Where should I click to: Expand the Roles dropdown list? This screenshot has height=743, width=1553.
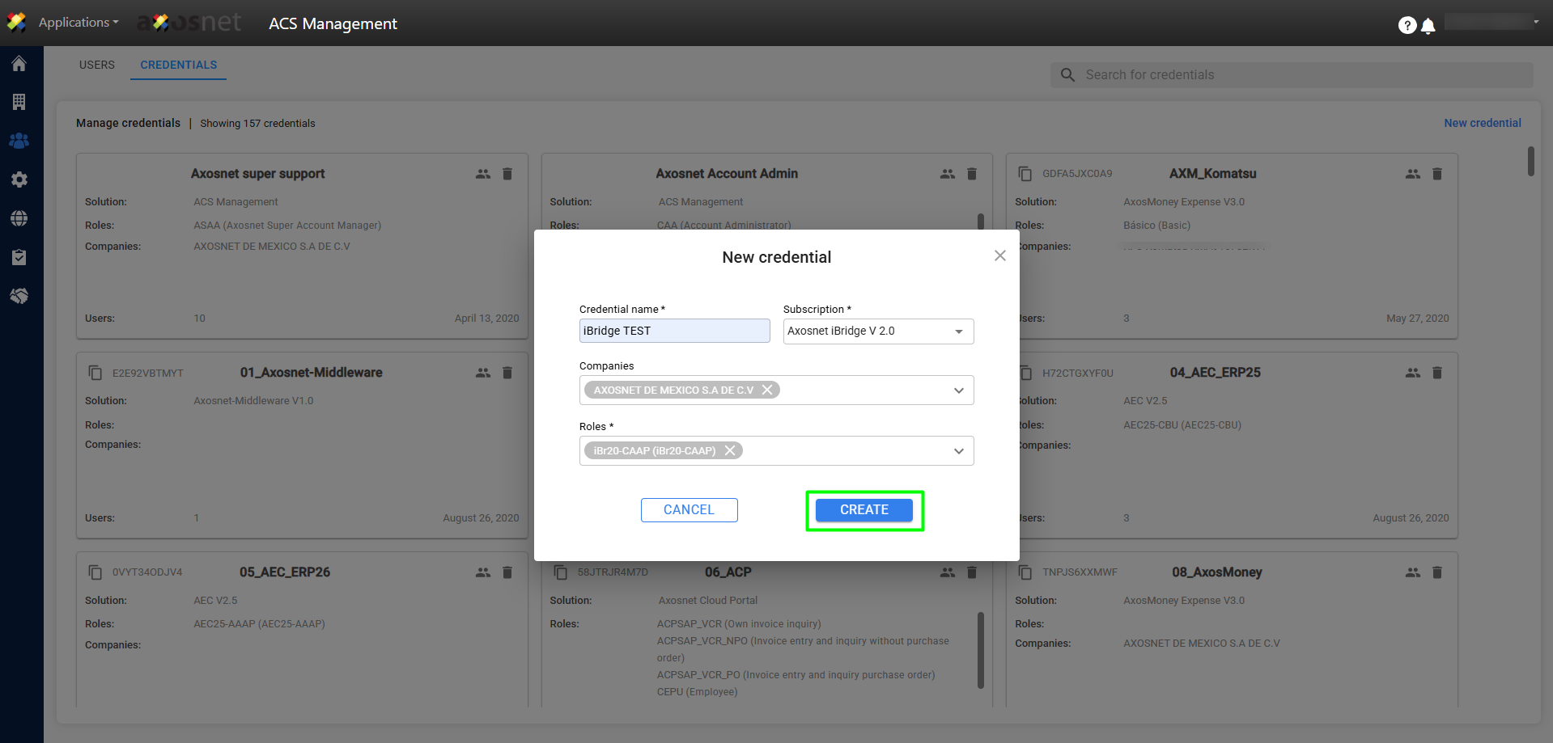click(x=958, y=451)
